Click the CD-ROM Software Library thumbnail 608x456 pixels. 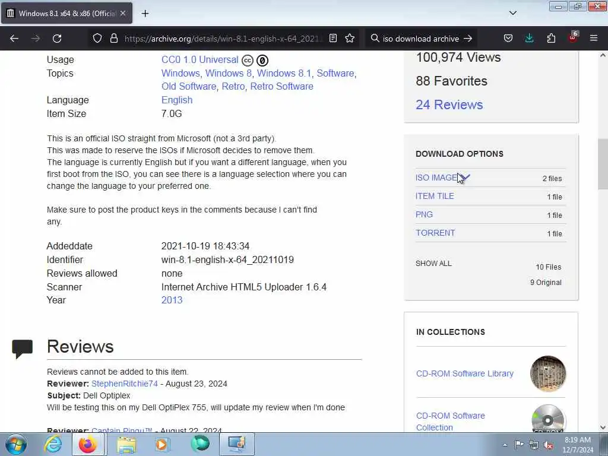[548, 374]
